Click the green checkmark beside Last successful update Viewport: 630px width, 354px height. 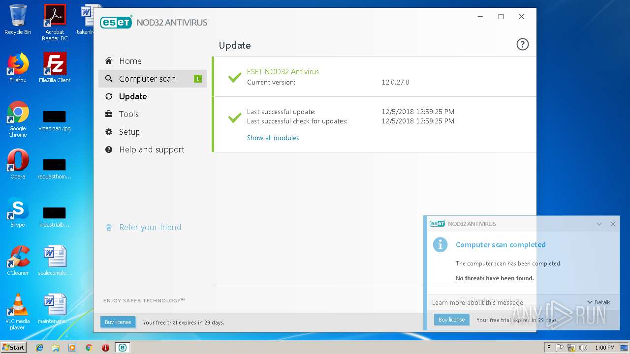coord(235,118)
